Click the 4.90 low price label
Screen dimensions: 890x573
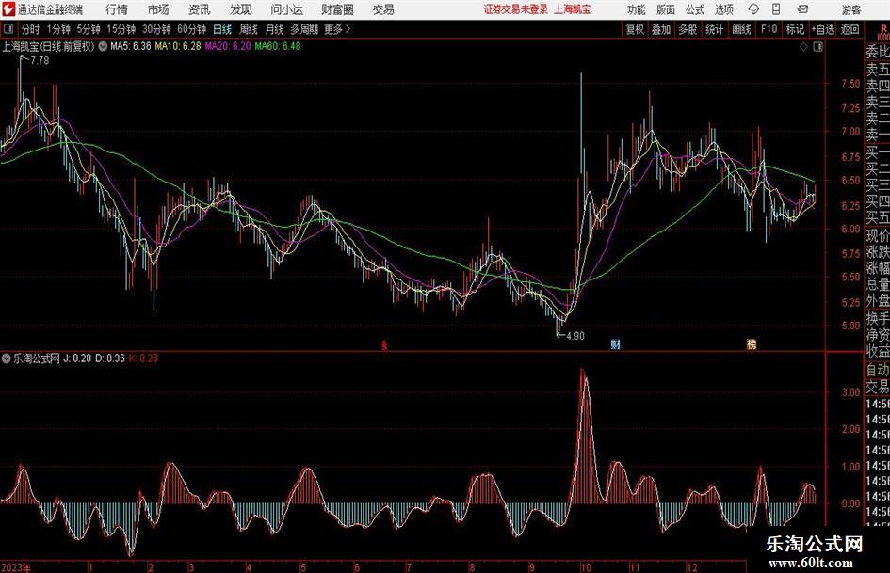(x=575, y=336)
